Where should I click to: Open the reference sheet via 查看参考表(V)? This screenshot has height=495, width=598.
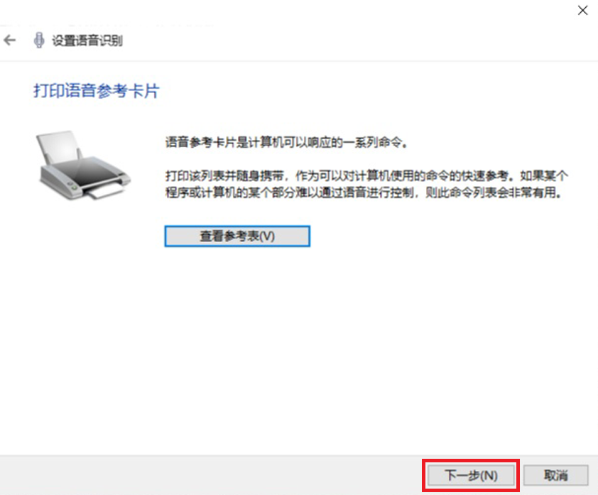[237, 236]
